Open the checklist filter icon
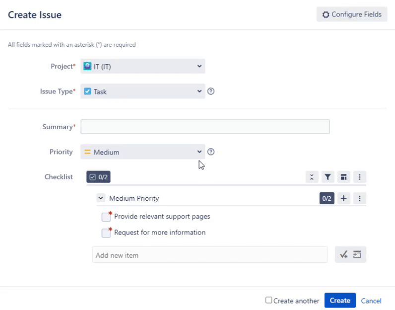 (328, 177)
